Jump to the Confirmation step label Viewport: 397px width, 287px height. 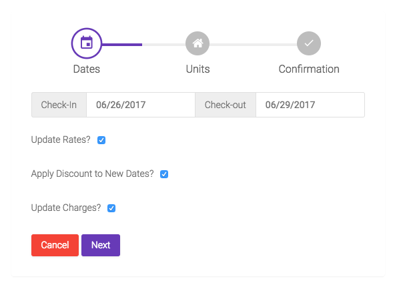coord(309,69)
